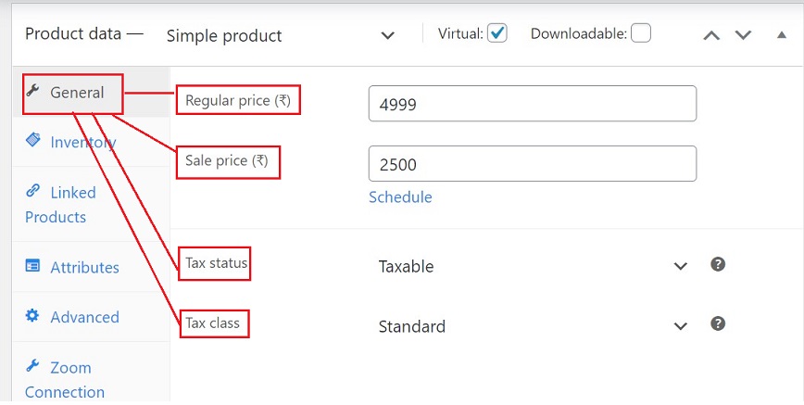Click the General tab wrench icon
Viewport: 804px width, 405px height.
point(33,91)
